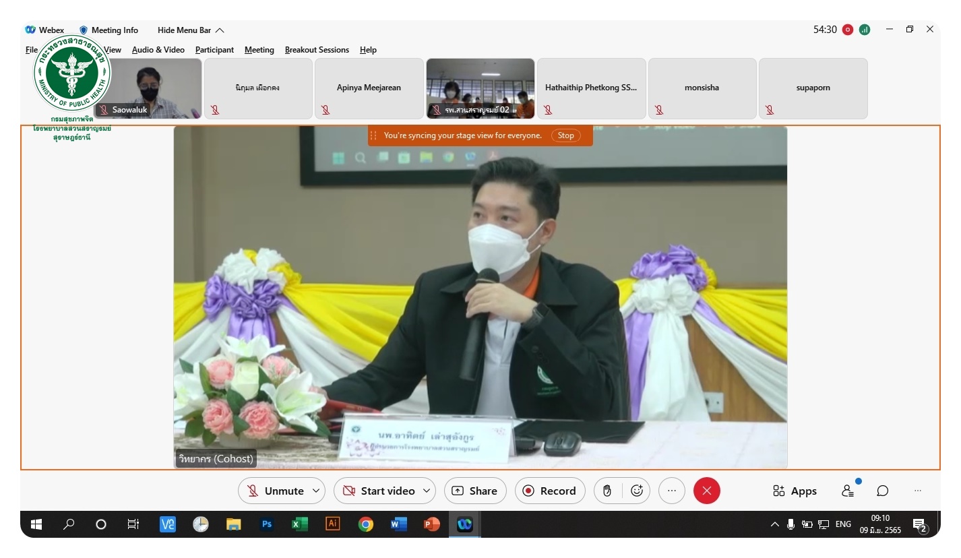The width and height of the screenshot is (961, 558).
Task: Collapse the menu with Hide Menu Bar
Action: [x=191, y=30]
